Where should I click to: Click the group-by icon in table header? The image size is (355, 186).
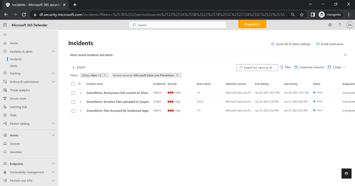point(79,84)
